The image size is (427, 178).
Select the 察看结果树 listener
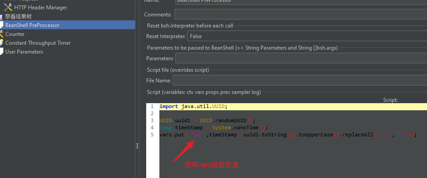pyautogui.click(x=19, y=16)
